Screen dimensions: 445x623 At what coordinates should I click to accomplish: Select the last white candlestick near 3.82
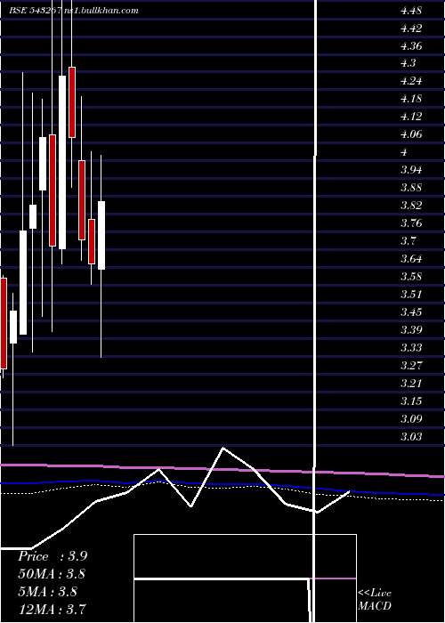coord(101,235)
